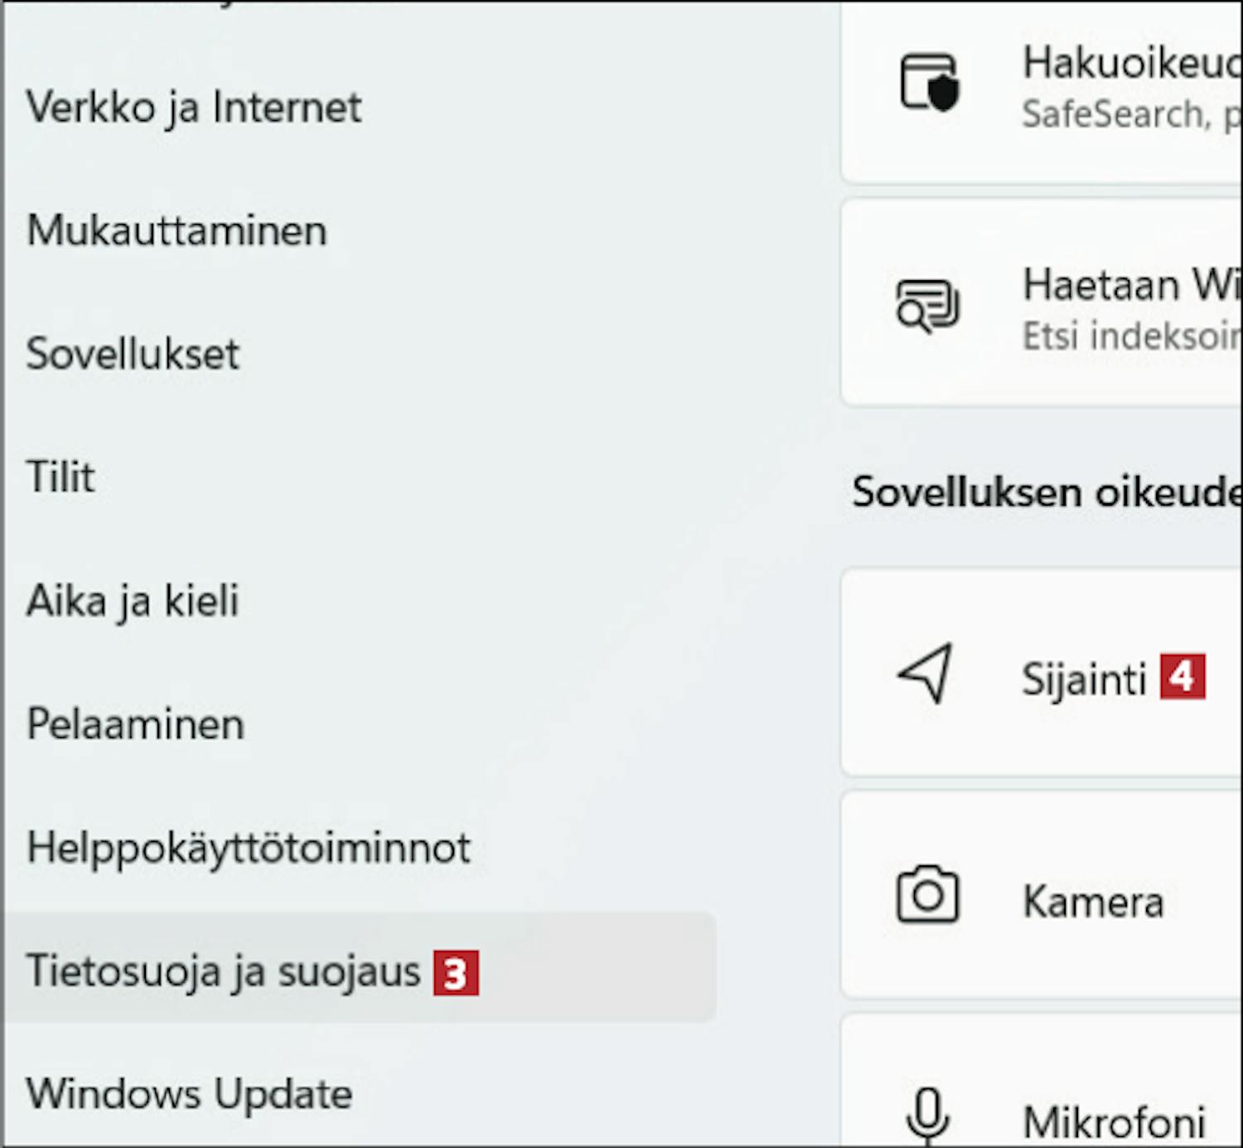Viewport: 1243px width, 1148px height.
Task: Click the Haetaan Windowsista search icon
Action: (x=928, y=306)
